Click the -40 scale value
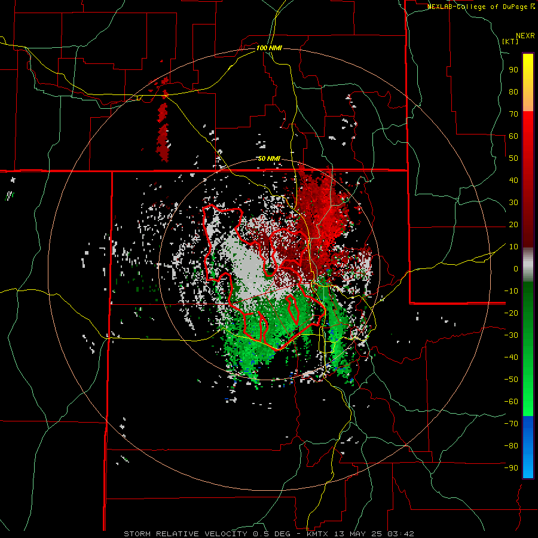Image resolution: width=538 pixels, height=538 pixels. point(511,357)
